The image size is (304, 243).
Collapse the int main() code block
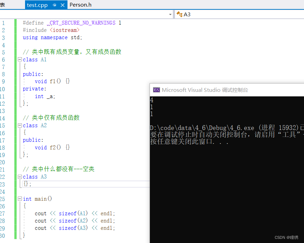tap(19, 199)
